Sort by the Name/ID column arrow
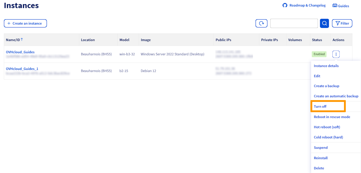Screen dimensions: 361x173 click(22, 40)
